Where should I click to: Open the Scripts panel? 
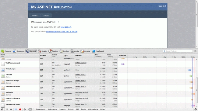tap(42, 51)
